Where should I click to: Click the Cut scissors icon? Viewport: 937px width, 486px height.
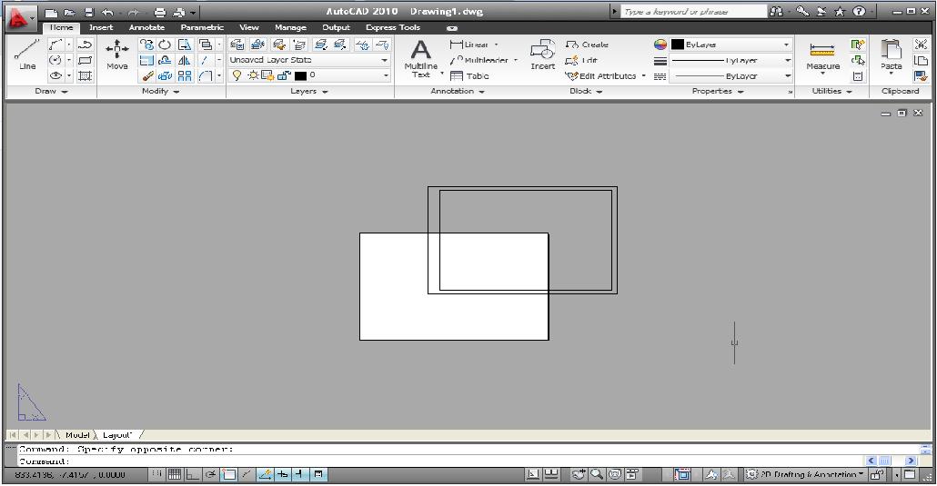(x=921, y=45)
